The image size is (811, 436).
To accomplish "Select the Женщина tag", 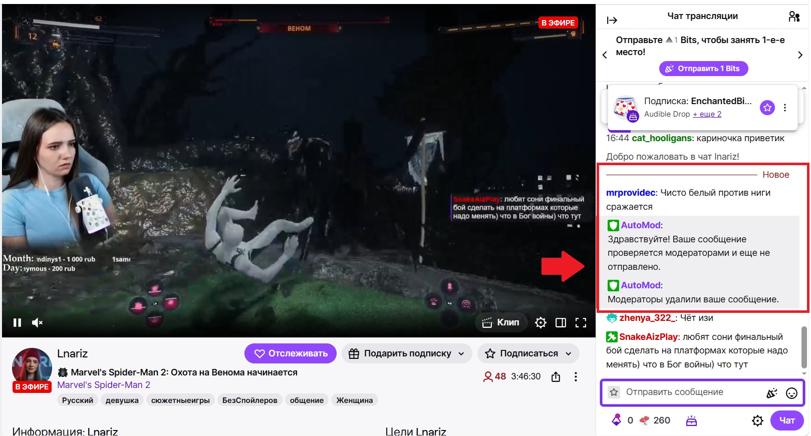I will 355,400.
